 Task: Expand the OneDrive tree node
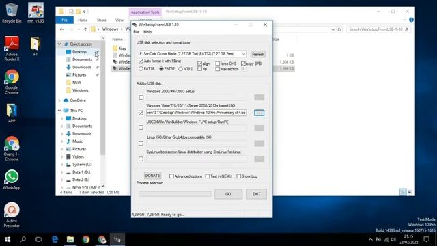(59, 100)
